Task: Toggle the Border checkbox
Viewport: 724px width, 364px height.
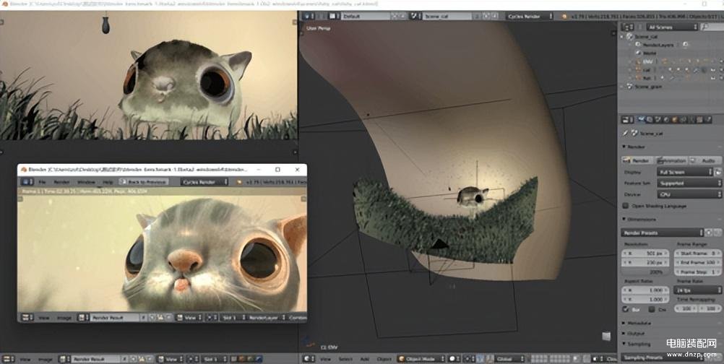Action: tap(626, 309)
